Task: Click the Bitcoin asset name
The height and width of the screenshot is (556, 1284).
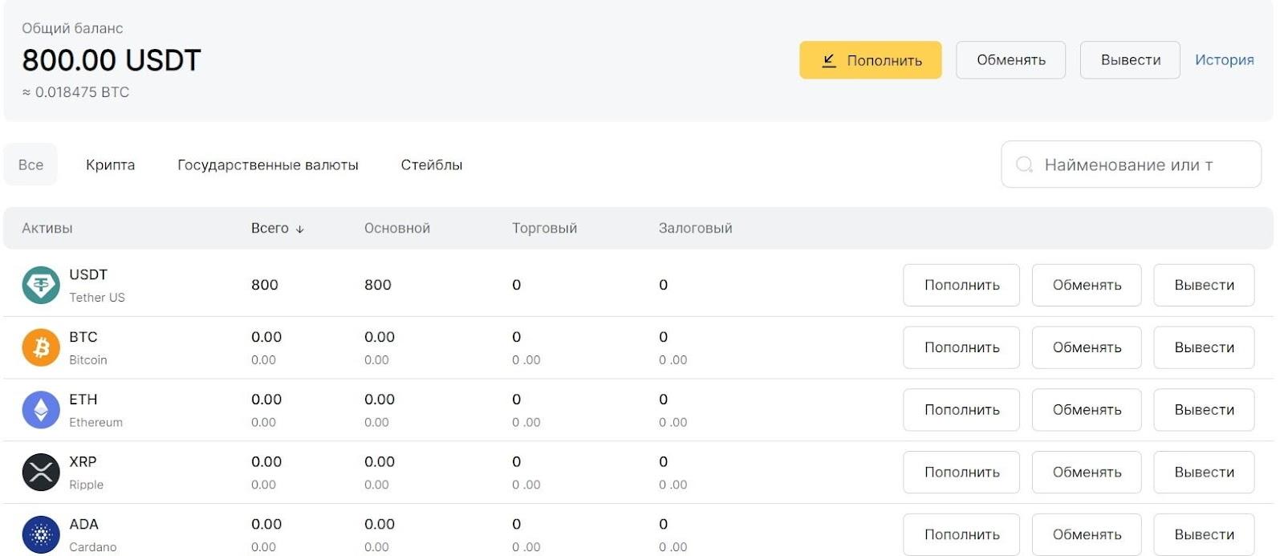Action: 88,360
